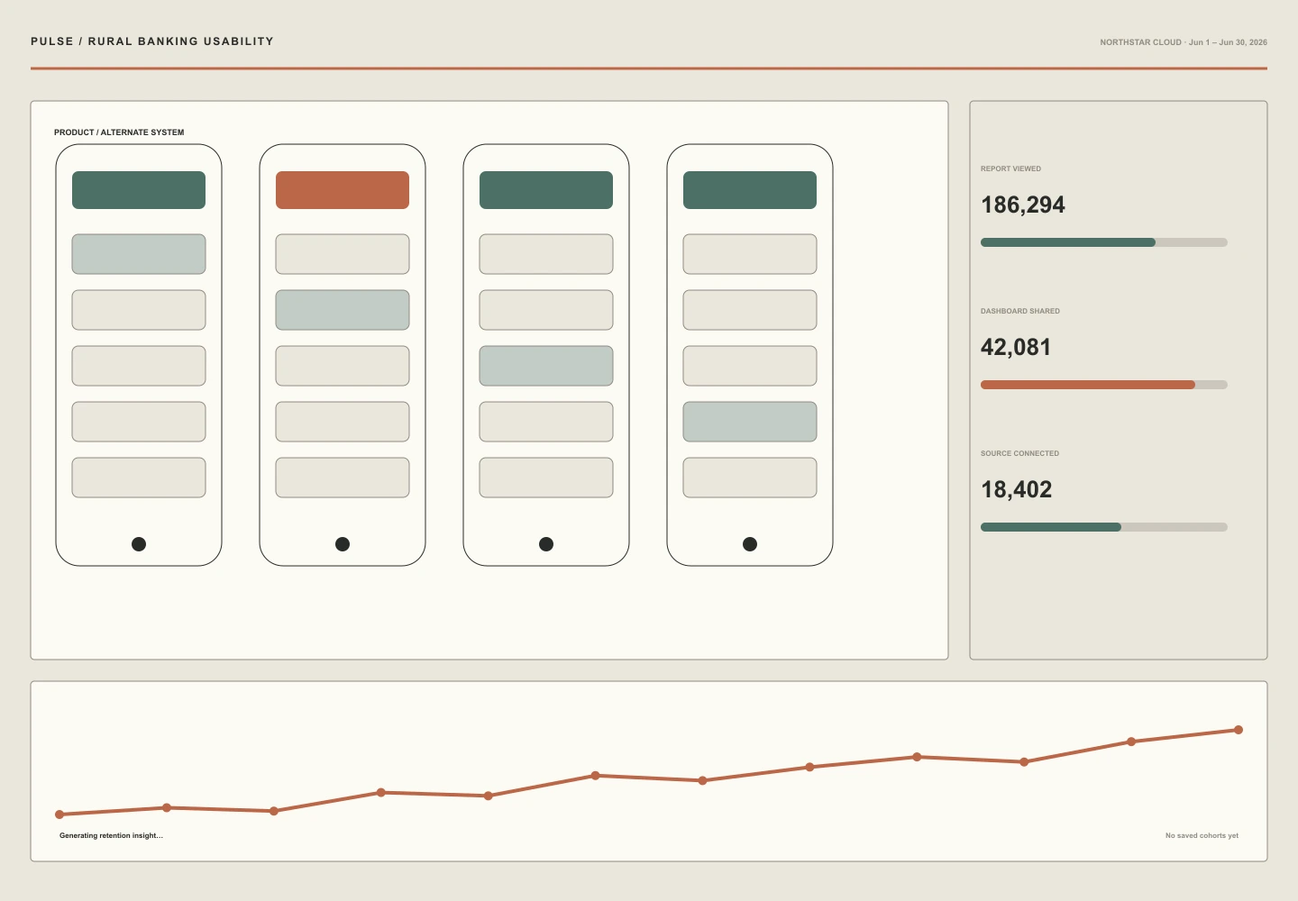Click 'Generating retention insight...' status text
This screenshot has height=901, width=1298.
[111, 836]
